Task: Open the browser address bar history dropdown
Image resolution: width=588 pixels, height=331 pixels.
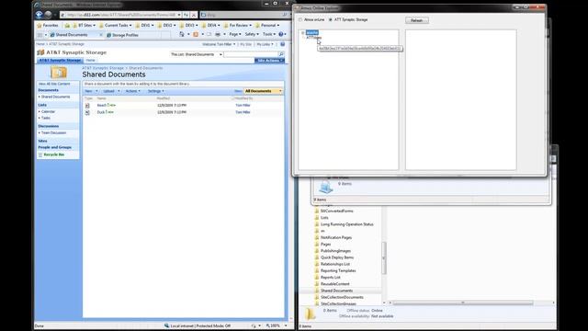Action: pos(179,15)
